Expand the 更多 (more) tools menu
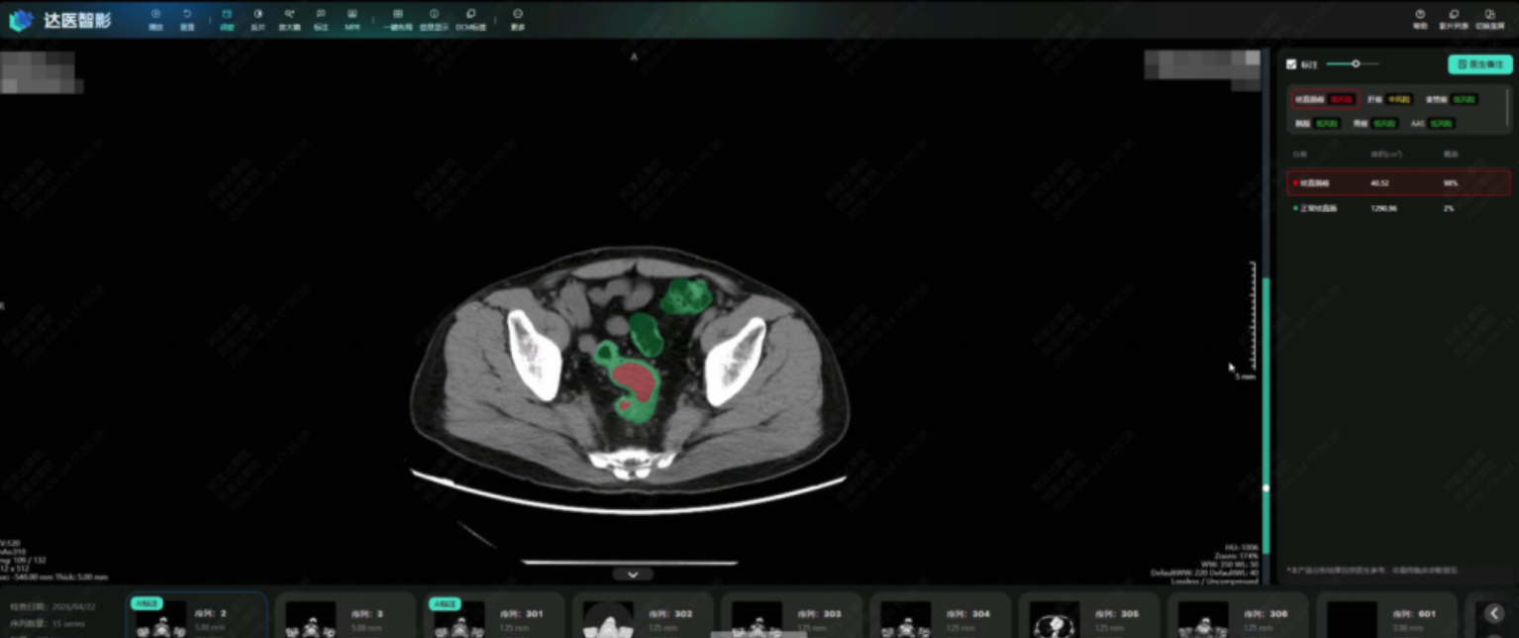1519x638 pixels. click(518, 19)
